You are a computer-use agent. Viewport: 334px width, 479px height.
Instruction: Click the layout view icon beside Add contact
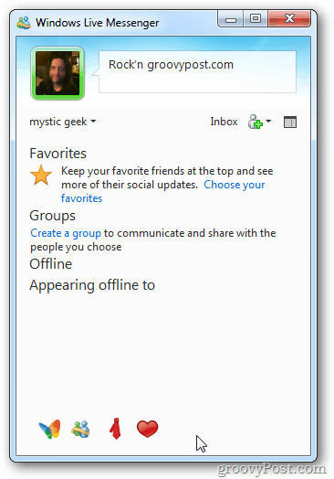(x=290, y=122)
